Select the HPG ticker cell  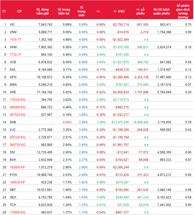click(13, 77)
